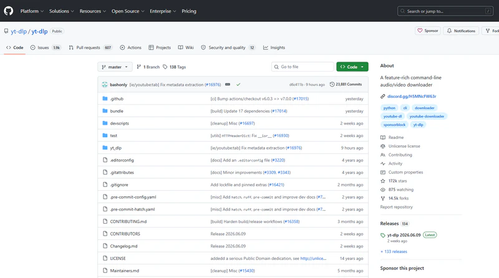
Task: Click the .editorconfig file icon
Action: [x=105, y=160]
